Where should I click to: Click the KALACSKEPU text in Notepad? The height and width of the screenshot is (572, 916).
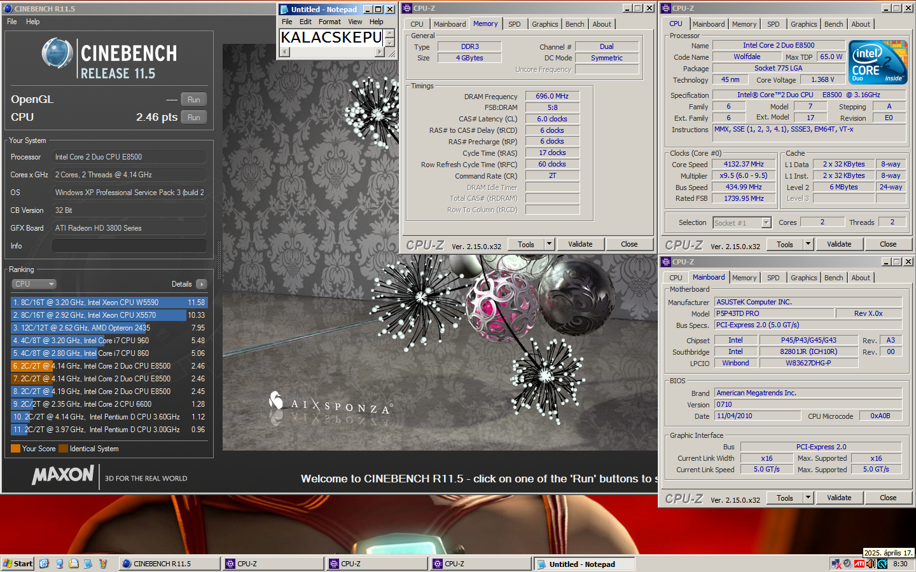(331, 37)
